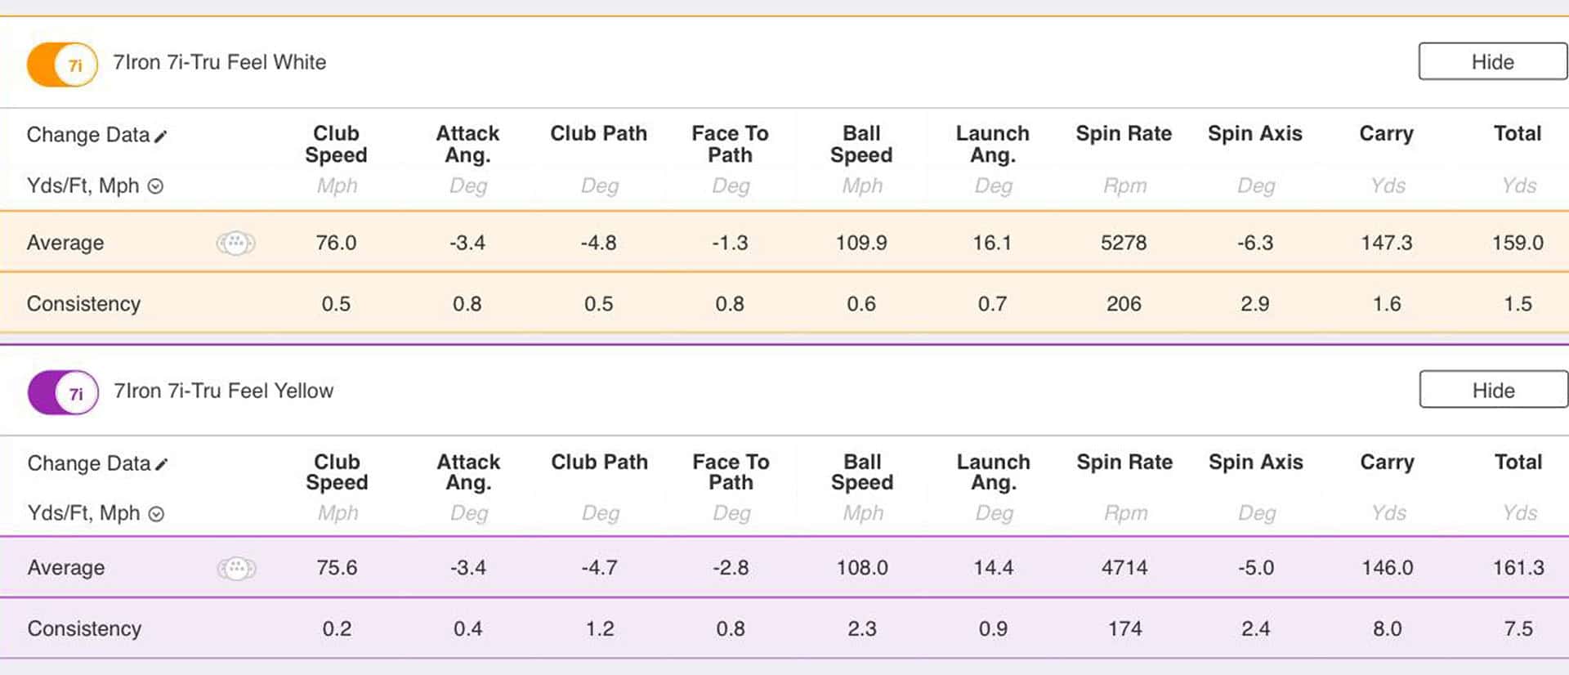Toggle the purple 7i Tru Feel Yellow switch
The height and width of the screenshot is (675, 1569).
[63, 393]
